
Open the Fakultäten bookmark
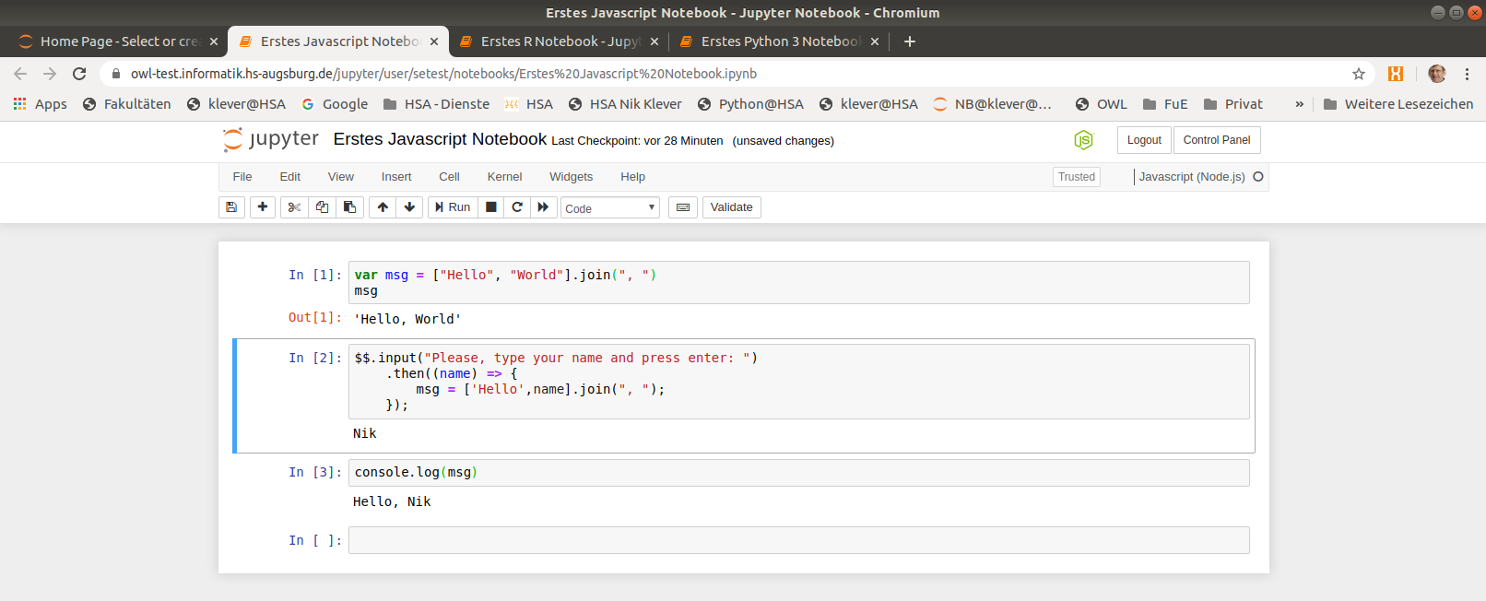tap(127, 104)
